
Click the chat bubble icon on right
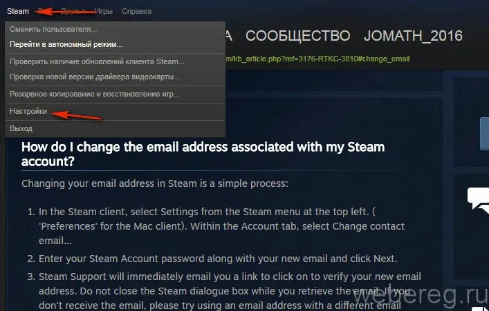tap(478, 200)
